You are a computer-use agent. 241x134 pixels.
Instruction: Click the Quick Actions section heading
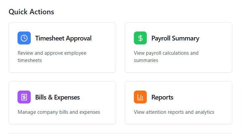(x=31, y=12)
